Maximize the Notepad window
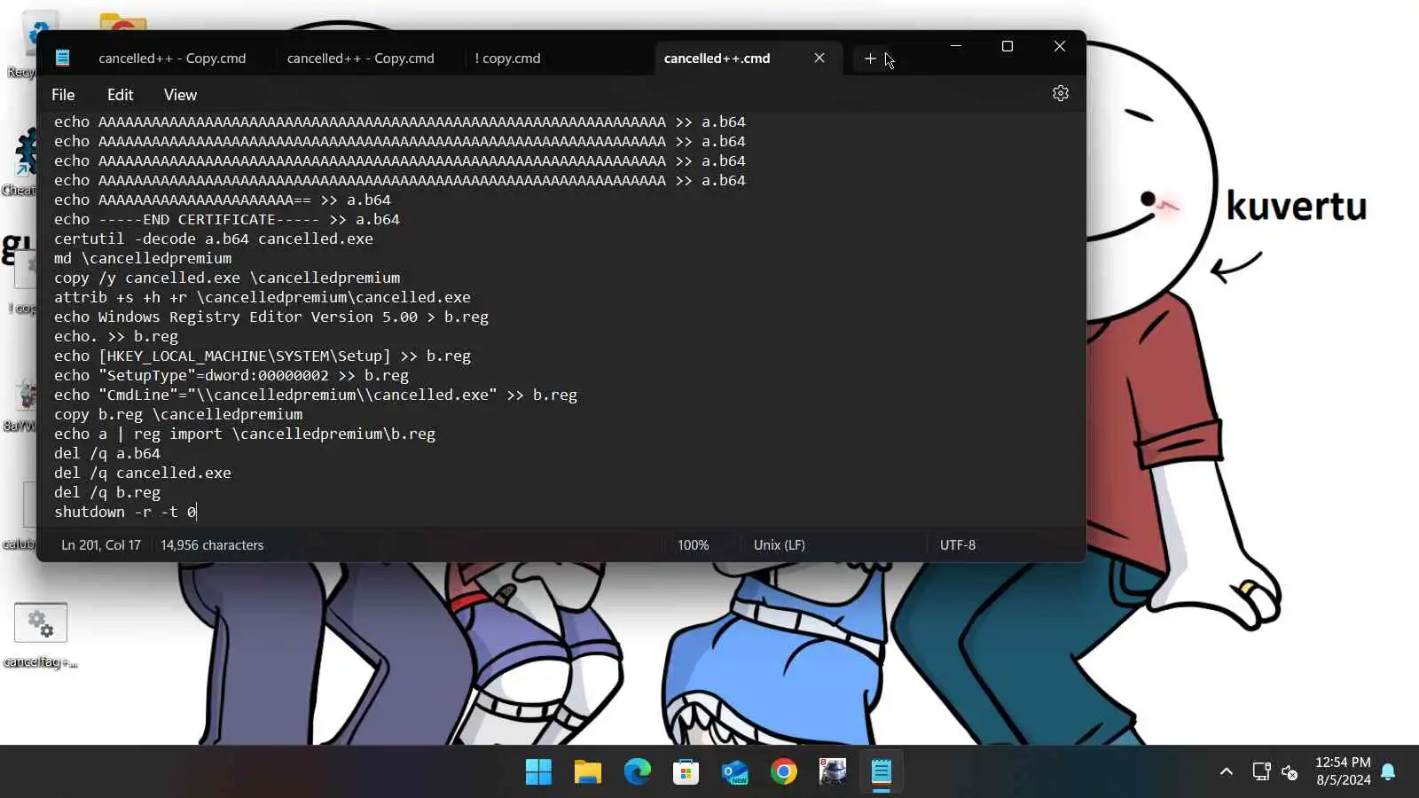Image resolution: width=1419 pixels, height=798 pixels. pyautogui.click(x=1007, y=46)
